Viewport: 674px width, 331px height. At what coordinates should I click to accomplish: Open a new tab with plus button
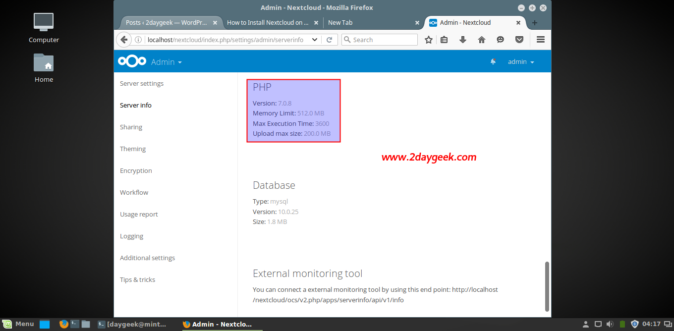point(535,23)
